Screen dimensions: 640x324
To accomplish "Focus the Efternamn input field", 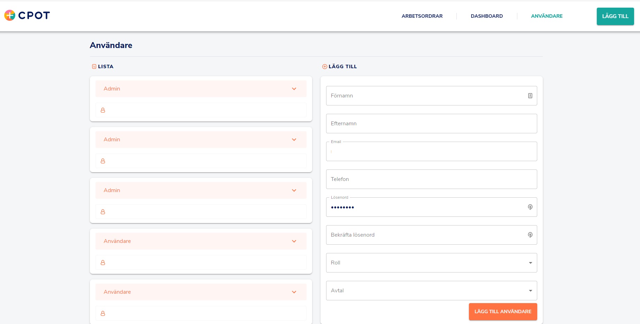I will pos(431,124).
